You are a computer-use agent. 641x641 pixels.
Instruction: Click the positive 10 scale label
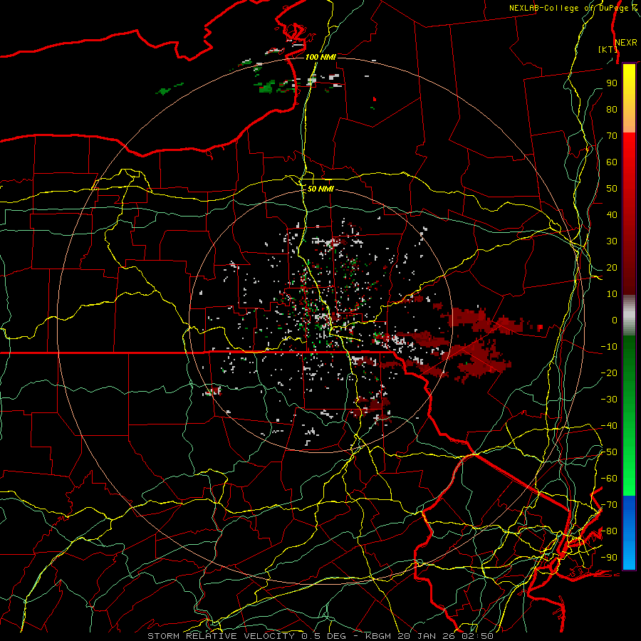pos(612,294)
